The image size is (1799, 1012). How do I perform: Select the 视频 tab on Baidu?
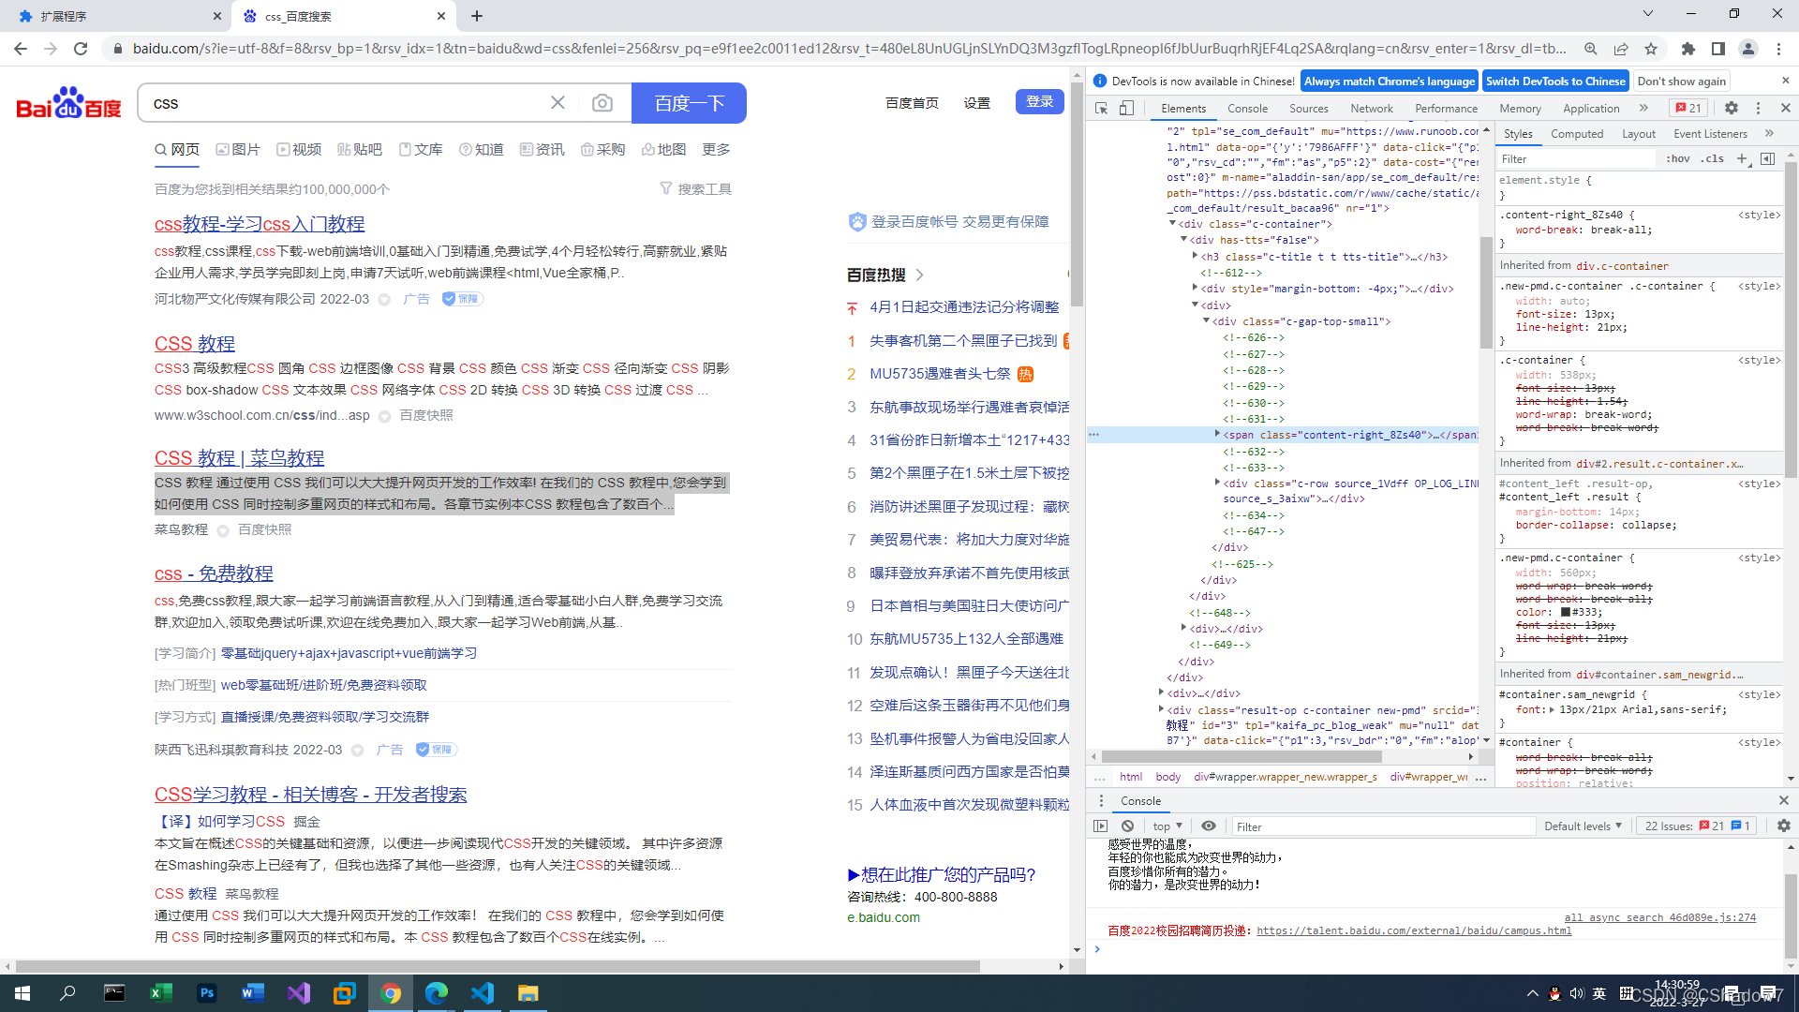[x=299, y=150]
